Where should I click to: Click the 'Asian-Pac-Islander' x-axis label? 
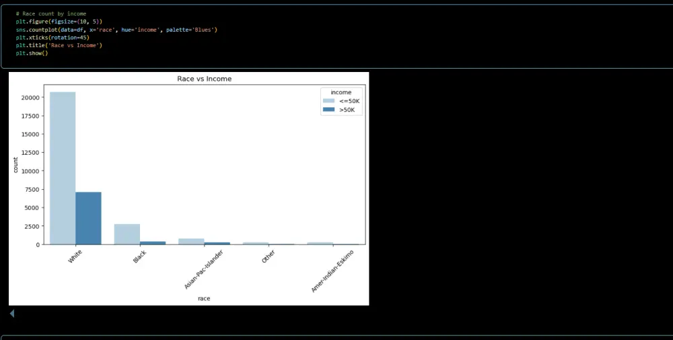(204, 269)
